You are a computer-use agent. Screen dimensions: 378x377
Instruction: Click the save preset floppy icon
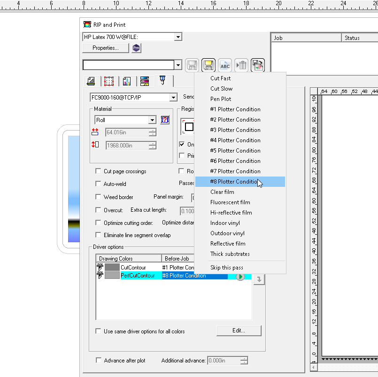pos(192,65)
